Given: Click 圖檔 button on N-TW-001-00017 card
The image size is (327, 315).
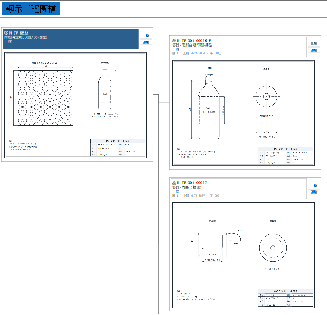Looking at the screenshot, I should click(x=314, y=192).
